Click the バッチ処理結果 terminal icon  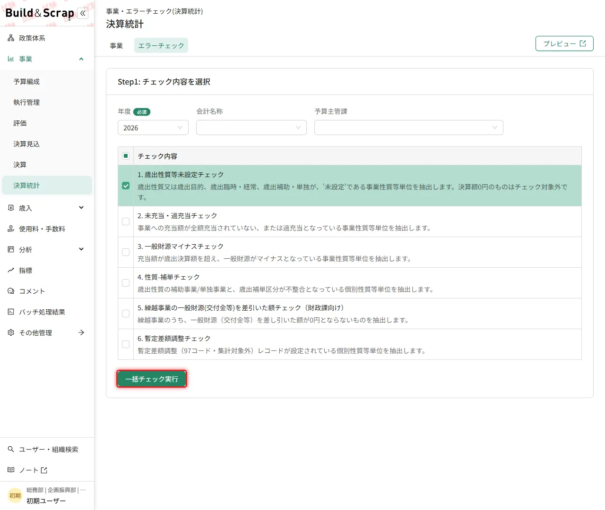point(11,312)
